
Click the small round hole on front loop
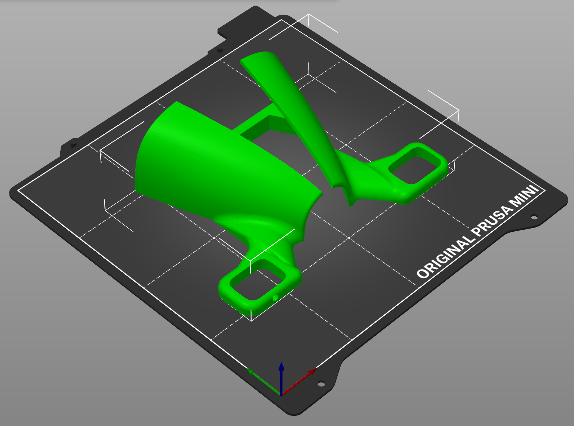(275, 297)
